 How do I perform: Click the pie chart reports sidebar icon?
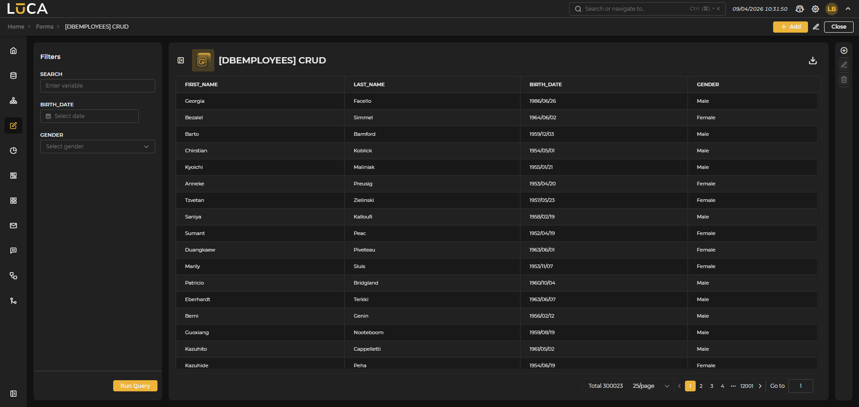click(x=13, y=151)
